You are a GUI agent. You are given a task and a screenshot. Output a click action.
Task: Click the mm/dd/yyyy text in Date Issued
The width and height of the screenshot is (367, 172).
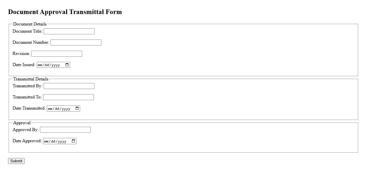pyautogui.click(x=49, y=65)
